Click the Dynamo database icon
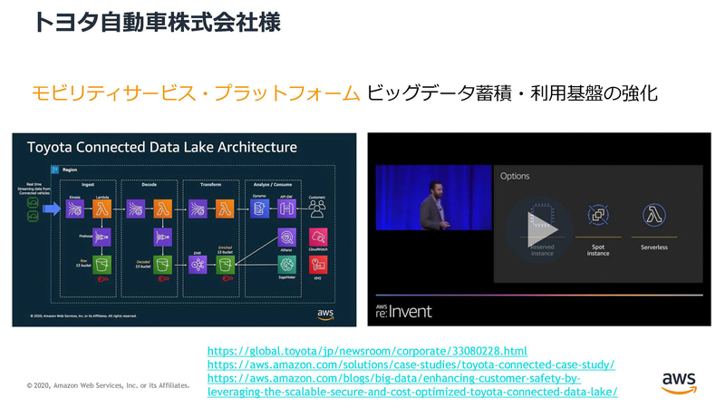This screenshot has width=725, height=408. [259, 209]
